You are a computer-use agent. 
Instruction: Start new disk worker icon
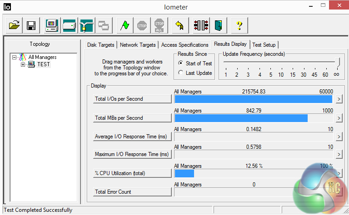click(x=69, y=25)
